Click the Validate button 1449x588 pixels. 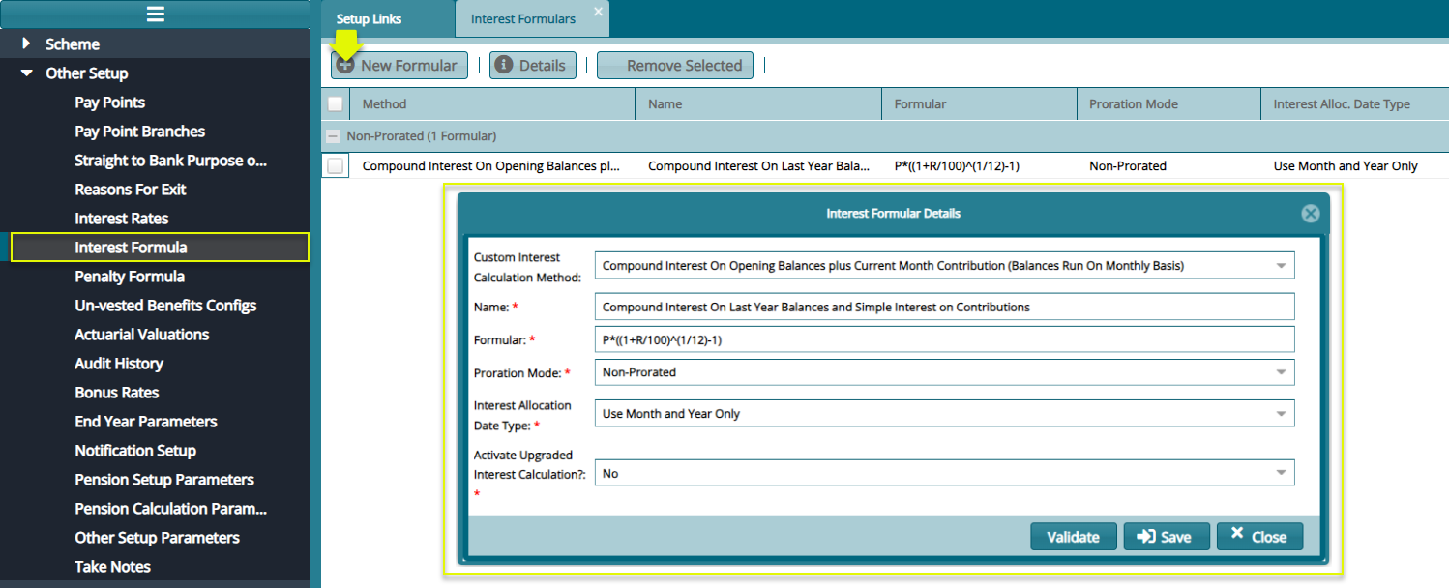click(x=1073, y=537)
